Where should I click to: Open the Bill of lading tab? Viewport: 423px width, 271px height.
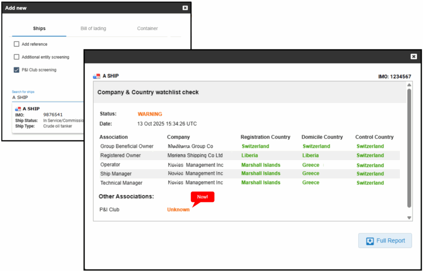pyautogui.click(x=93, y=29)
